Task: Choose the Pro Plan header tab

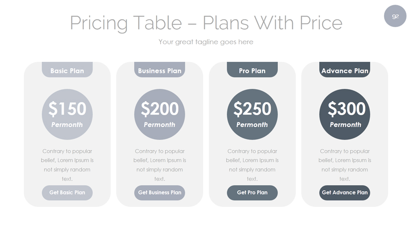Action: [252, 70]
